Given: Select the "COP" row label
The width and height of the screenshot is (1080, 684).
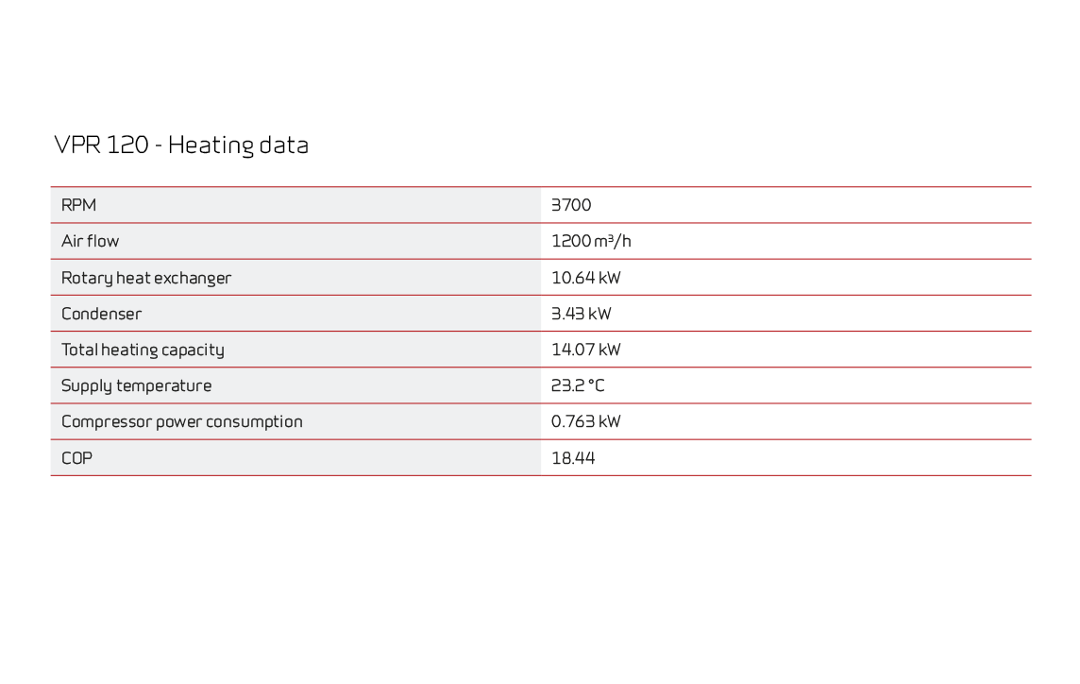Looking at the screenshot, I should [76, 458].
